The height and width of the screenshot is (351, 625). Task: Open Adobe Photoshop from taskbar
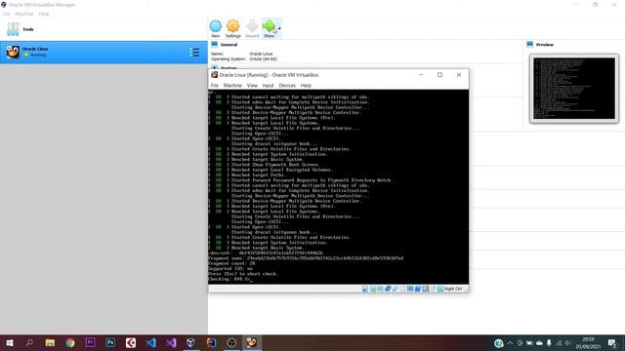pyautogui.click(x=110, y=342)
